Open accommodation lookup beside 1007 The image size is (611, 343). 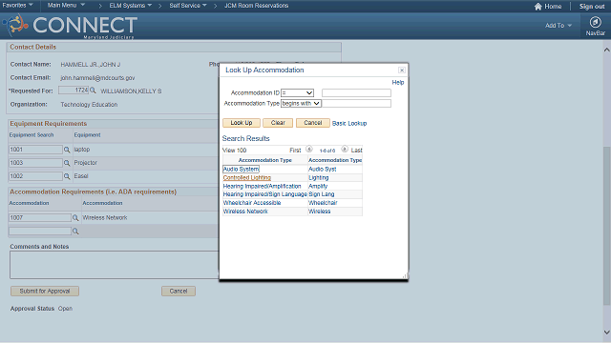75,218
